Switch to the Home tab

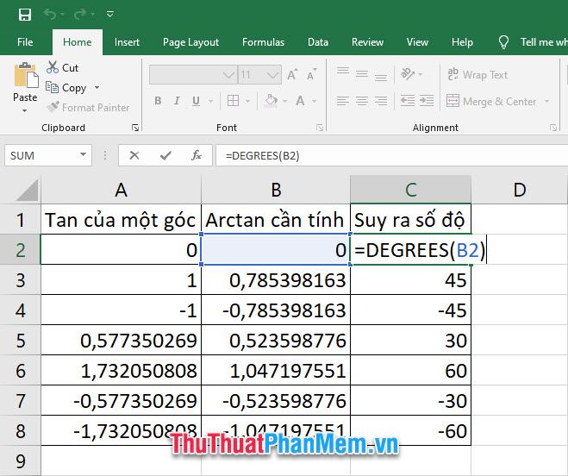[78, 42]
